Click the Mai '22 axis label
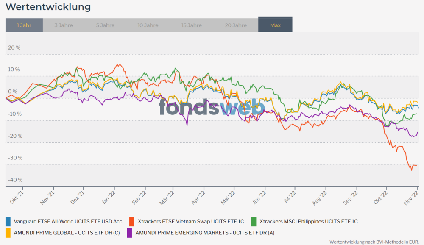Screen dimensions: 424x245 [x=228, y=197]
